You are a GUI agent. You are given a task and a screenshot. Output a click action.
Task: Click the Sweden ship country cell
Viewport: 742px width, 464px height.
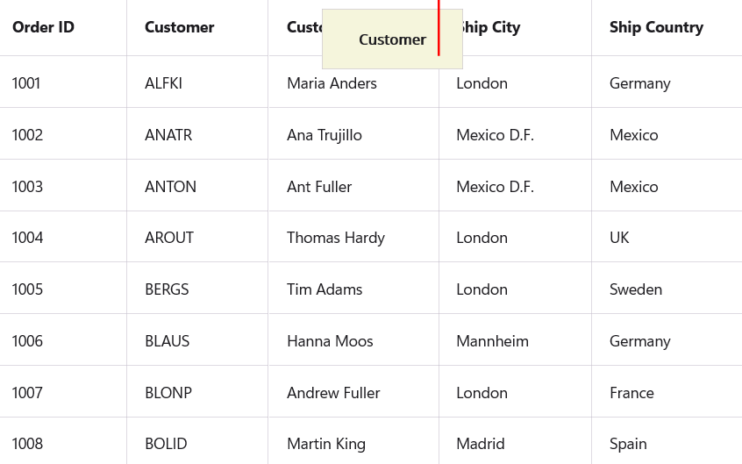click(x=636, y=289)
